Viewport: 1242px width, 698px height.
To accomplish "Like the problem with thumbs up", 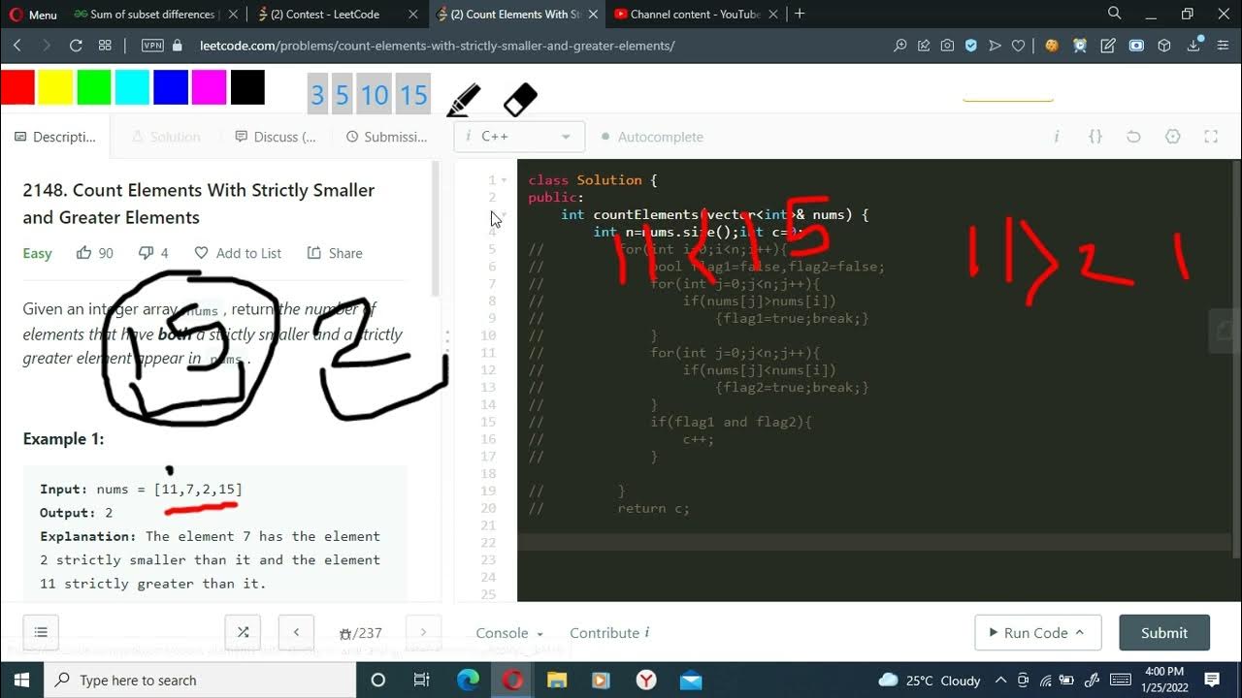I will click(x=94, y=253).
